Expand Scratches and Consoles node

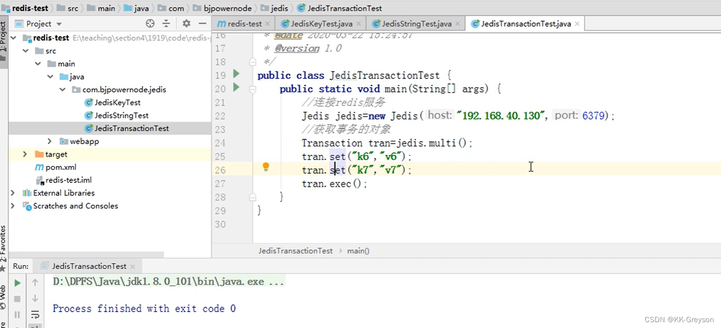tap(13, 206)
